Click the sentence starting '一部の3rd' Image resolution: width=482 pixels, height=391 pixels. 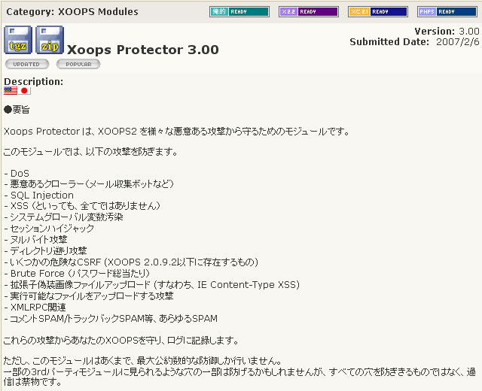(239, 377)
